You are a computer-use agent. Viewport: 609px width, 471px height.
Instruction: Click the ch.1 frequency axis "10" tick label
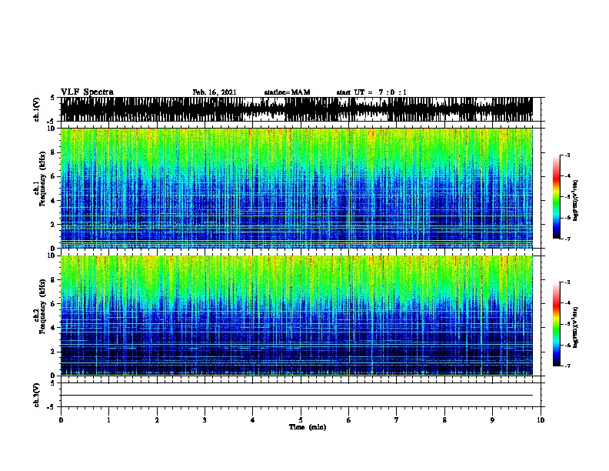(x=52, y=129)
